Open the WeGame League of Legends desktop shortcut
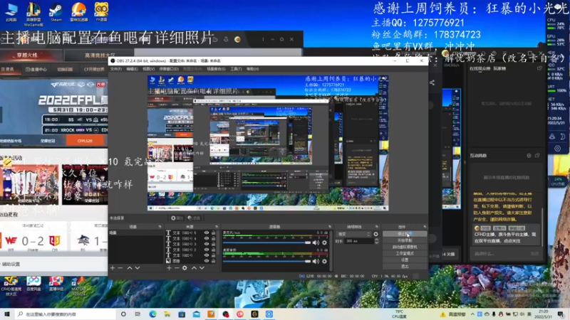This screenshot has height=320, width=570. 33,14
